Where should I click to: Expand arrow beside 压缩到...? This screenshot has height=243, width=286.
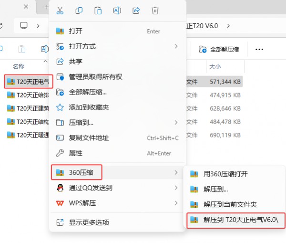pos(176,122)
